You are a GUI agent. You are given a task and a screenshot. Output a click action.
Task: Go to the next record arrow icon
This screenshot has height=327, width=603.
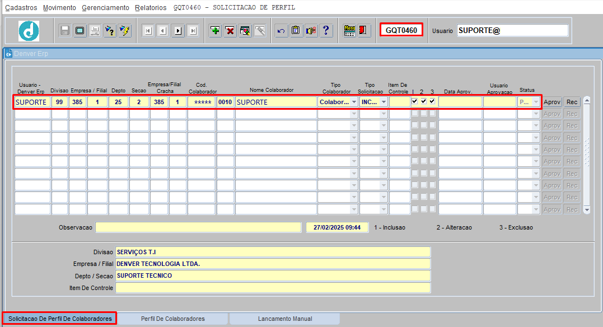(x=178, y=30)
